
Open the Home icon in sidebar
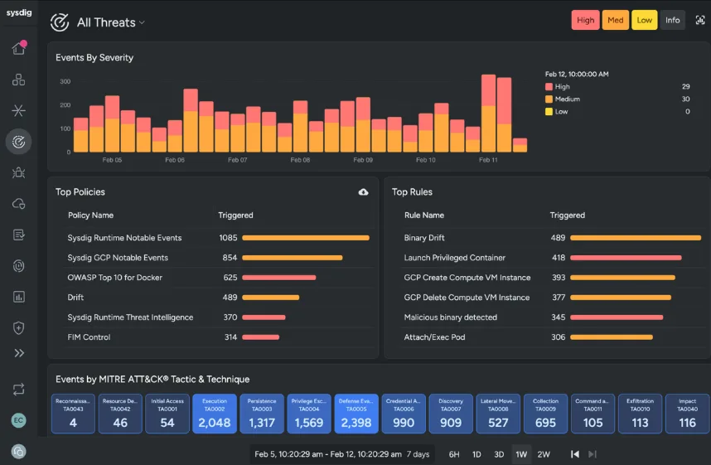pyautogui.click(x=18, y=48)
